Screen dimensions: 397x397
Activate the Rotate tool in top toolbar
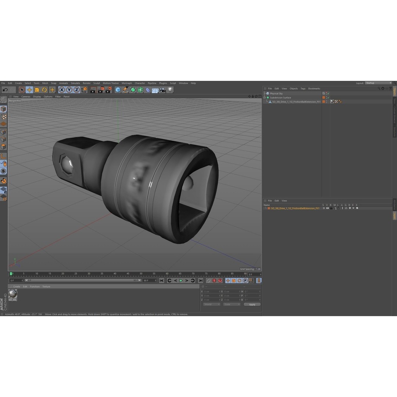click(x=44, y=90)
